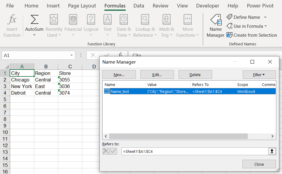Open the Page Layout tab
This screenshot has width=282, height=174.
pyautogui.click(x=82, y=6)
